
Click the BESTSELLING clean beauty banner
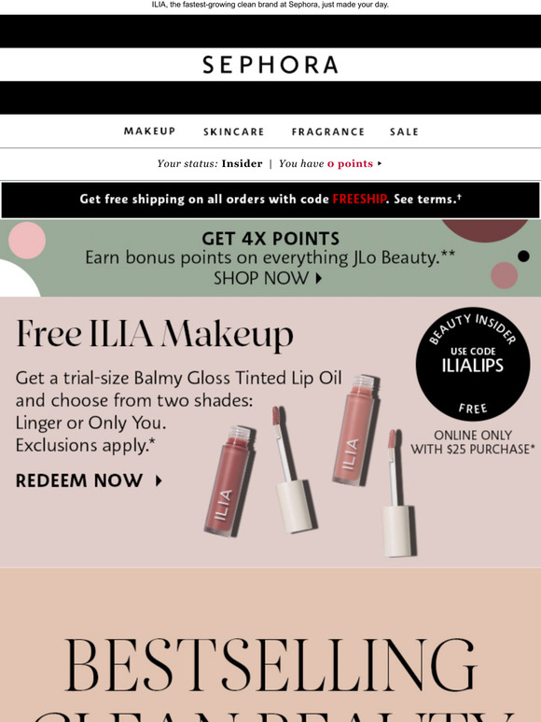(270, 646)
